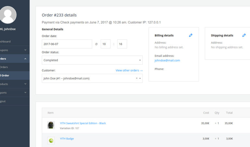Image resolution: width=250 pixels, height=147 pixels.
Task: Click the Shipping details pencil edit icon
Action: [x=244, y=35]
